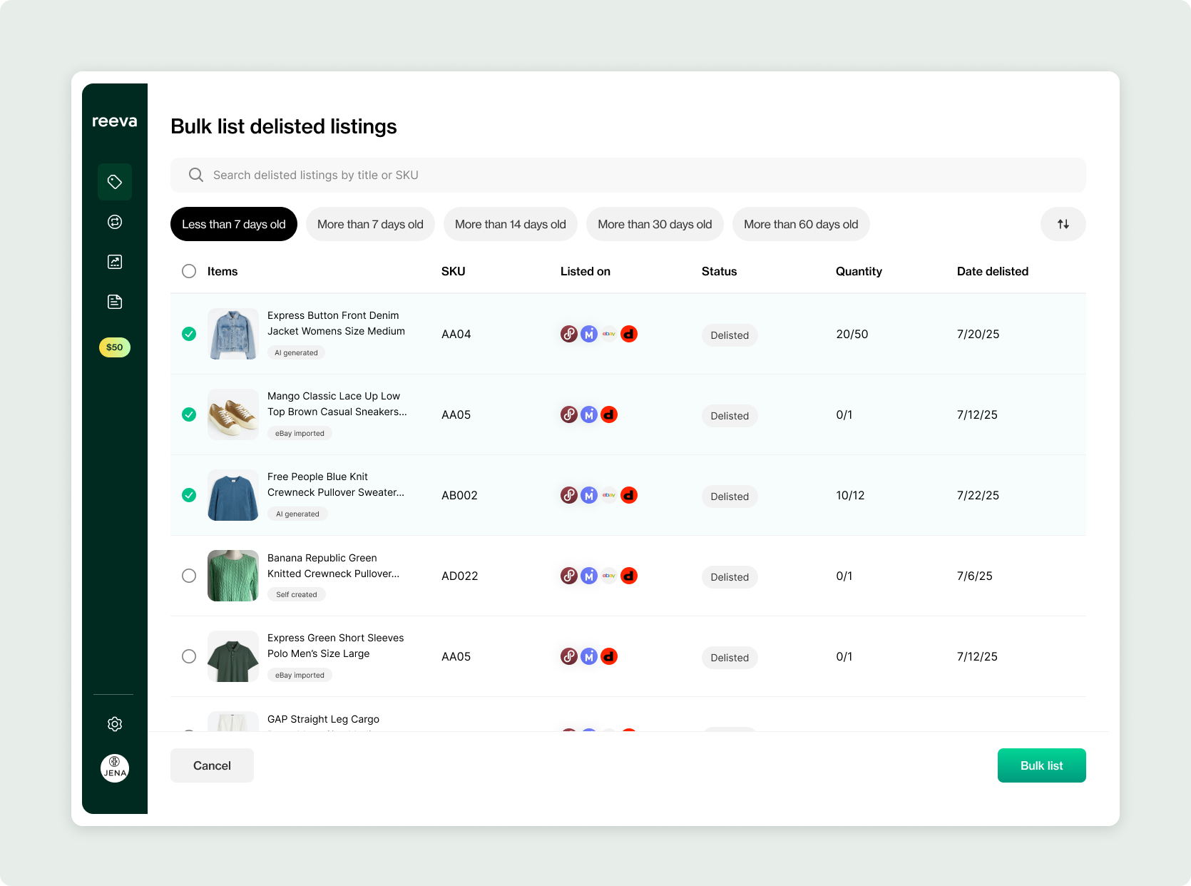Open the sync/relist circular icon in sidebar
1191x886 pixels.
[x=115, y=222]
